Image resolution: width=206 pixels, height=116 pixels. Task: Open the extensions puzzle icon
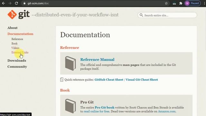pyautogui.click(x=181, y=3)
